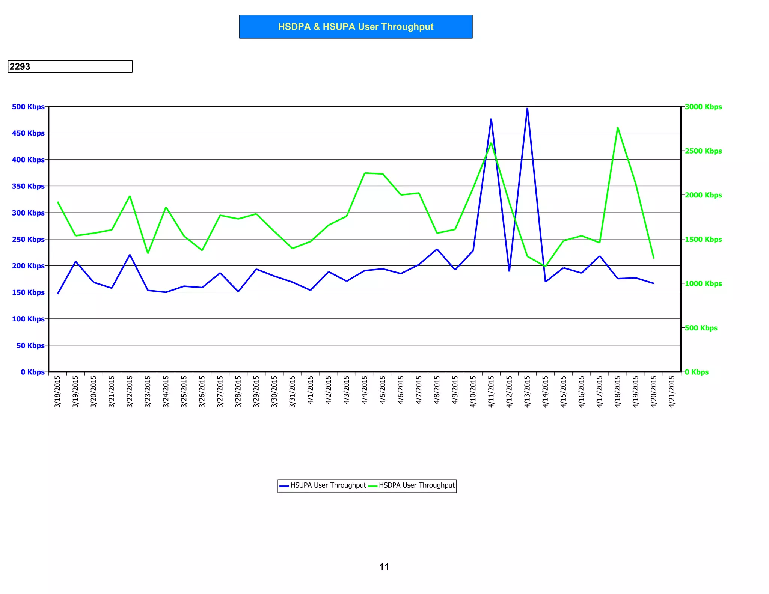Click HSUPA User Throughput legend entry
The image size is (769, 594).
(x=328, y=485)
